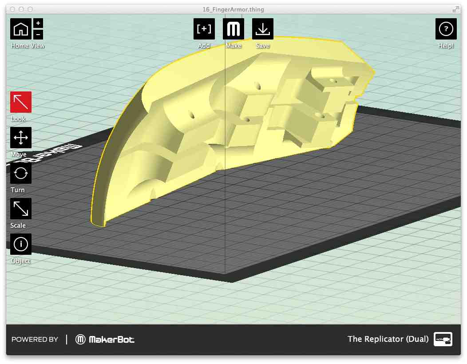This screenshot has height=364, width=467.
Task: Click the 16_FingerArmor.thing window title
Action: point(233,9)
